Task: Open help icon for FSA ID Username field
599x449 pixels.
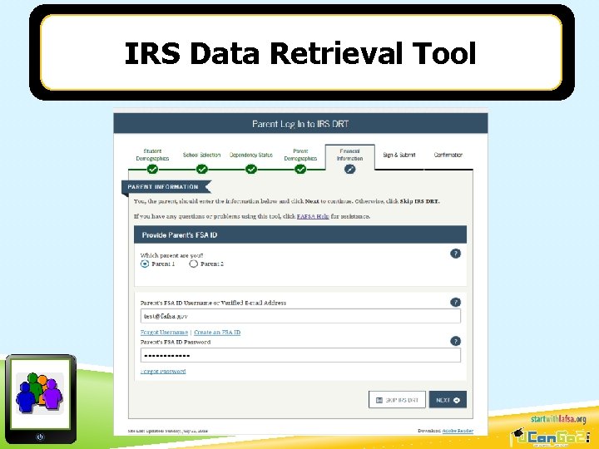Action: pos(455,303)
